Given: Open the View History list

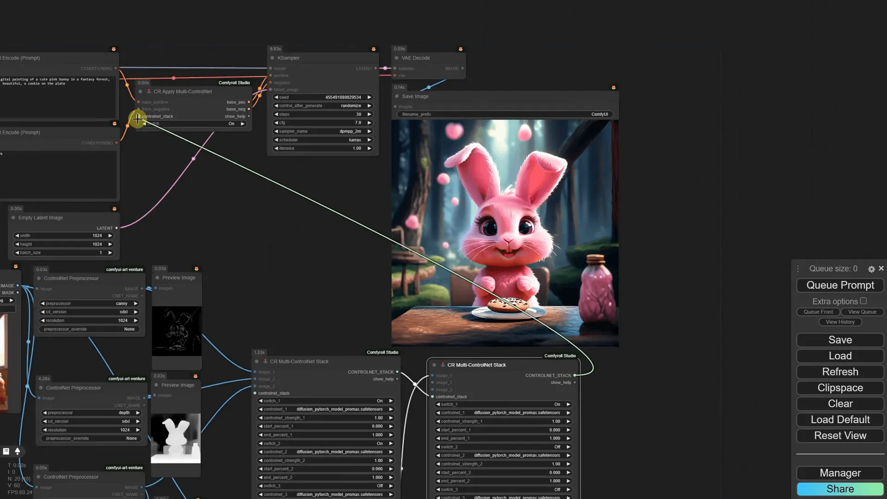Looking at the screenshot, I should [840, 322].
